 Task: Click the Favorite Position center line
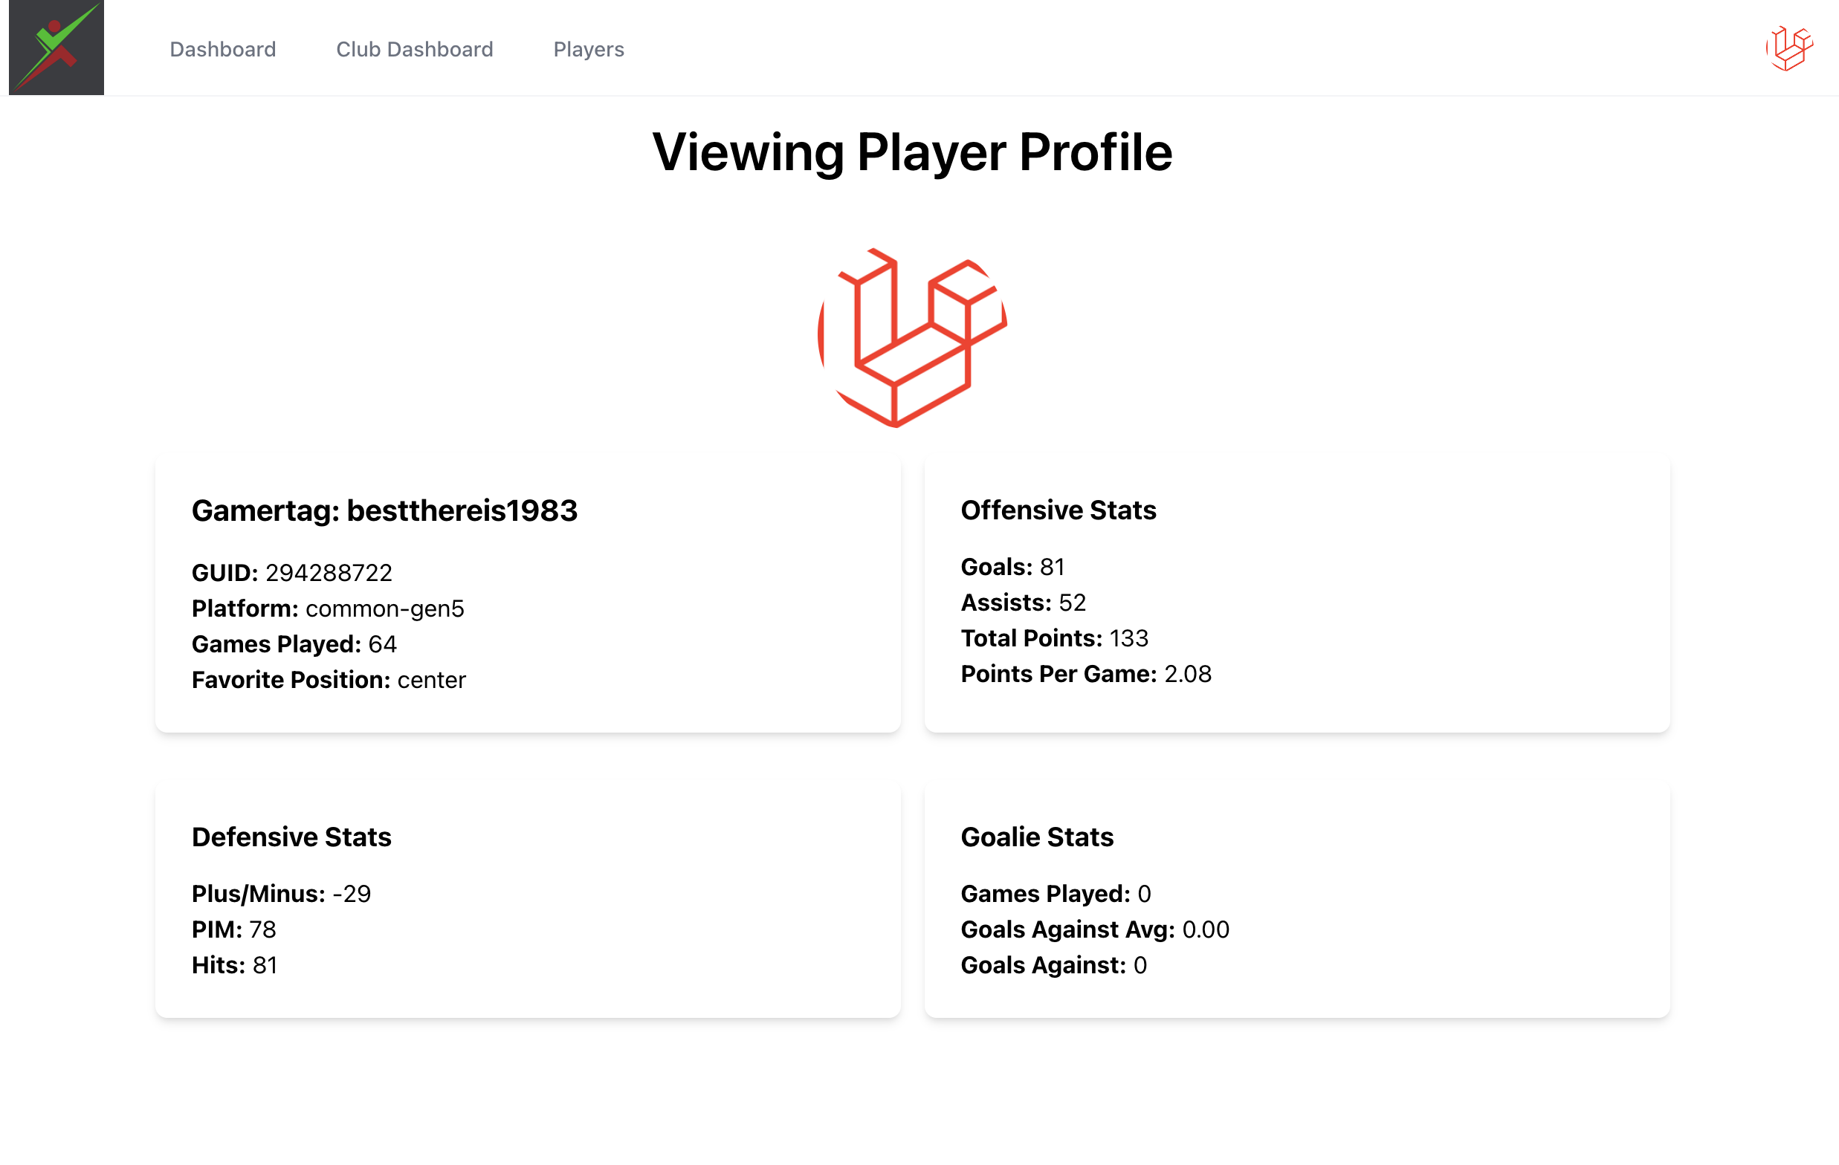pyautogui.click(x=329, y=679)
